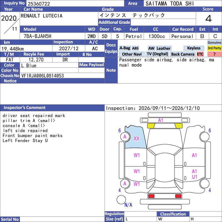Click the red ETC badge

coord(200,54)
